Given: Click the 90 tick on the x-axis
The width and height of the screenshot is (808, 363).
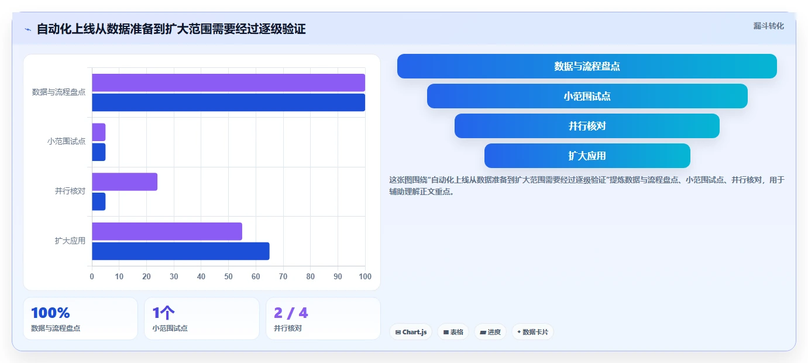Looking at the screenshot, I should tap(338, 276).
